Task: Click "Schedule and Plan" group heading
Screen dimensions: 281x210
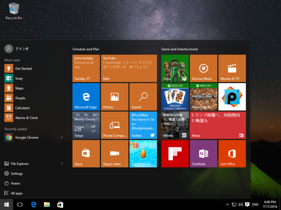Action: tap(86, 49)
